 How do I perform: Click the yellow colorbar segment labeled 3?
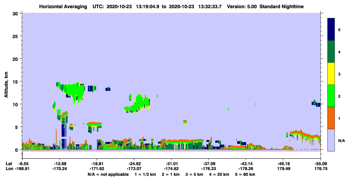331,74
